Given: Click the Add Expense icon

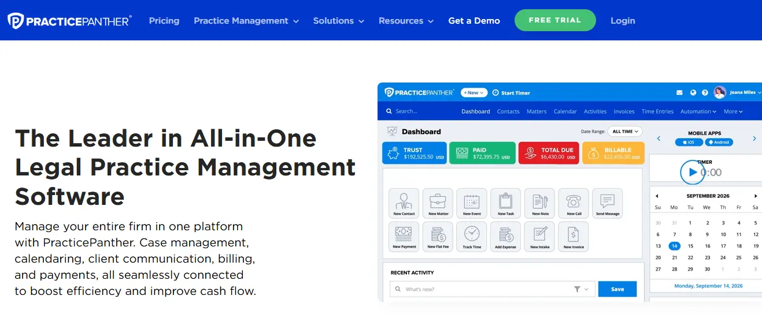Looking at the screenshot, I should click(506, 237).
